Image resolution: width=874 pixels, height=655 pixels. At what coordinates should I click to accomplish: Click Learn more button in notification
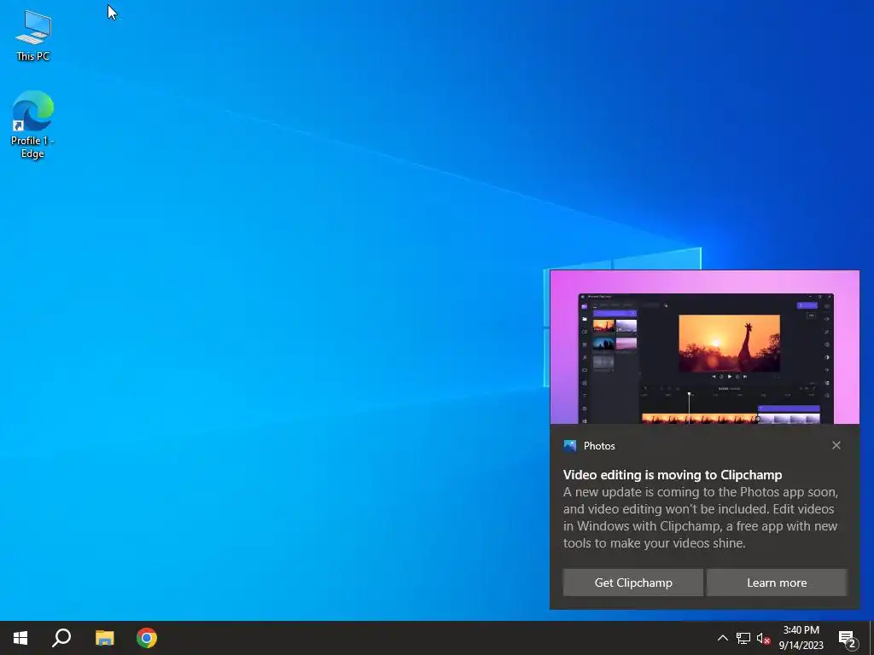click(x=777, y=583)
